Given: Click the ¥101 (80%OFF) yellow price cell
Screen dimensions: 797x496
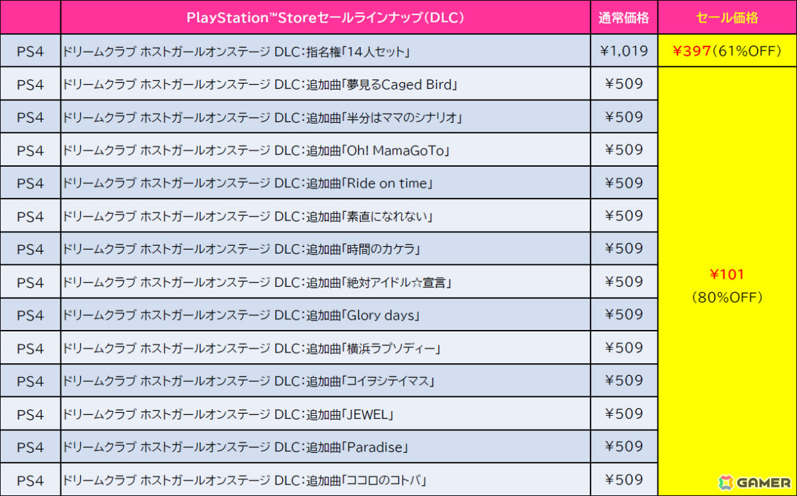Looking at the screenshot, I should tap(727, 282).
